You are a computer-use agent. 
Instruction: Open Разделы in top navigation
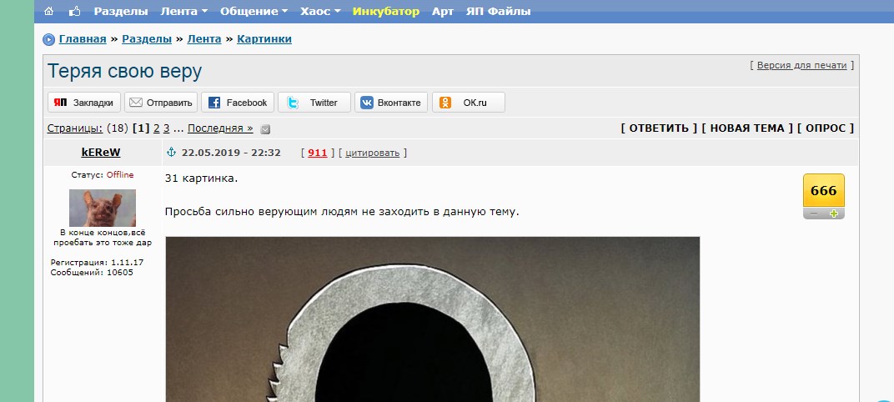121,12
